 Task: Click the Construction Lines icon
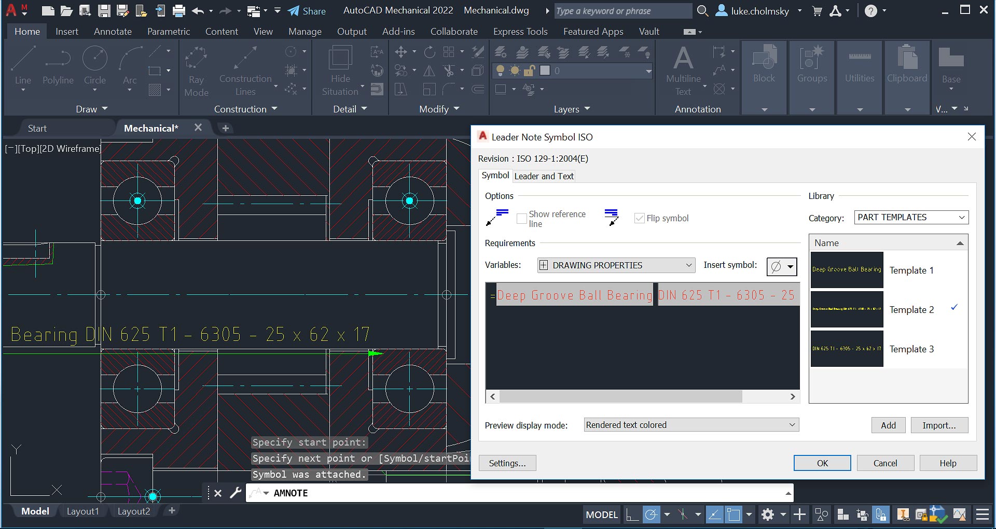pyautogui.click(x=245, y=58)
